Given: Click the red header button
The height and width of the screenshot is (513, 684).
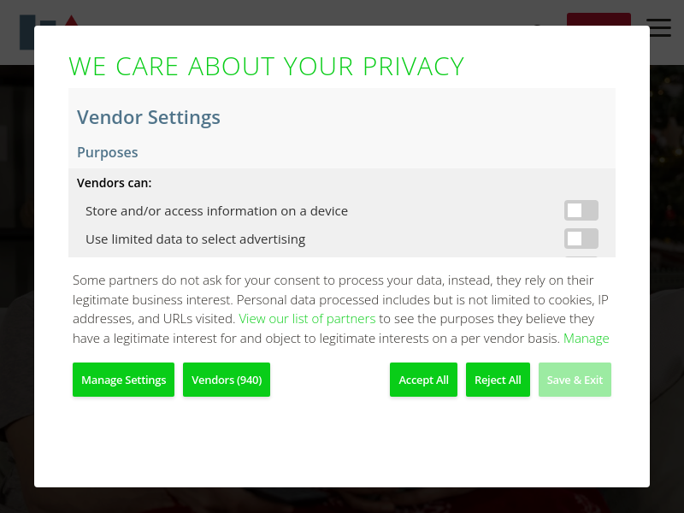Looking at the screenshot, I should pyautogui.click(x=598, y=19).
